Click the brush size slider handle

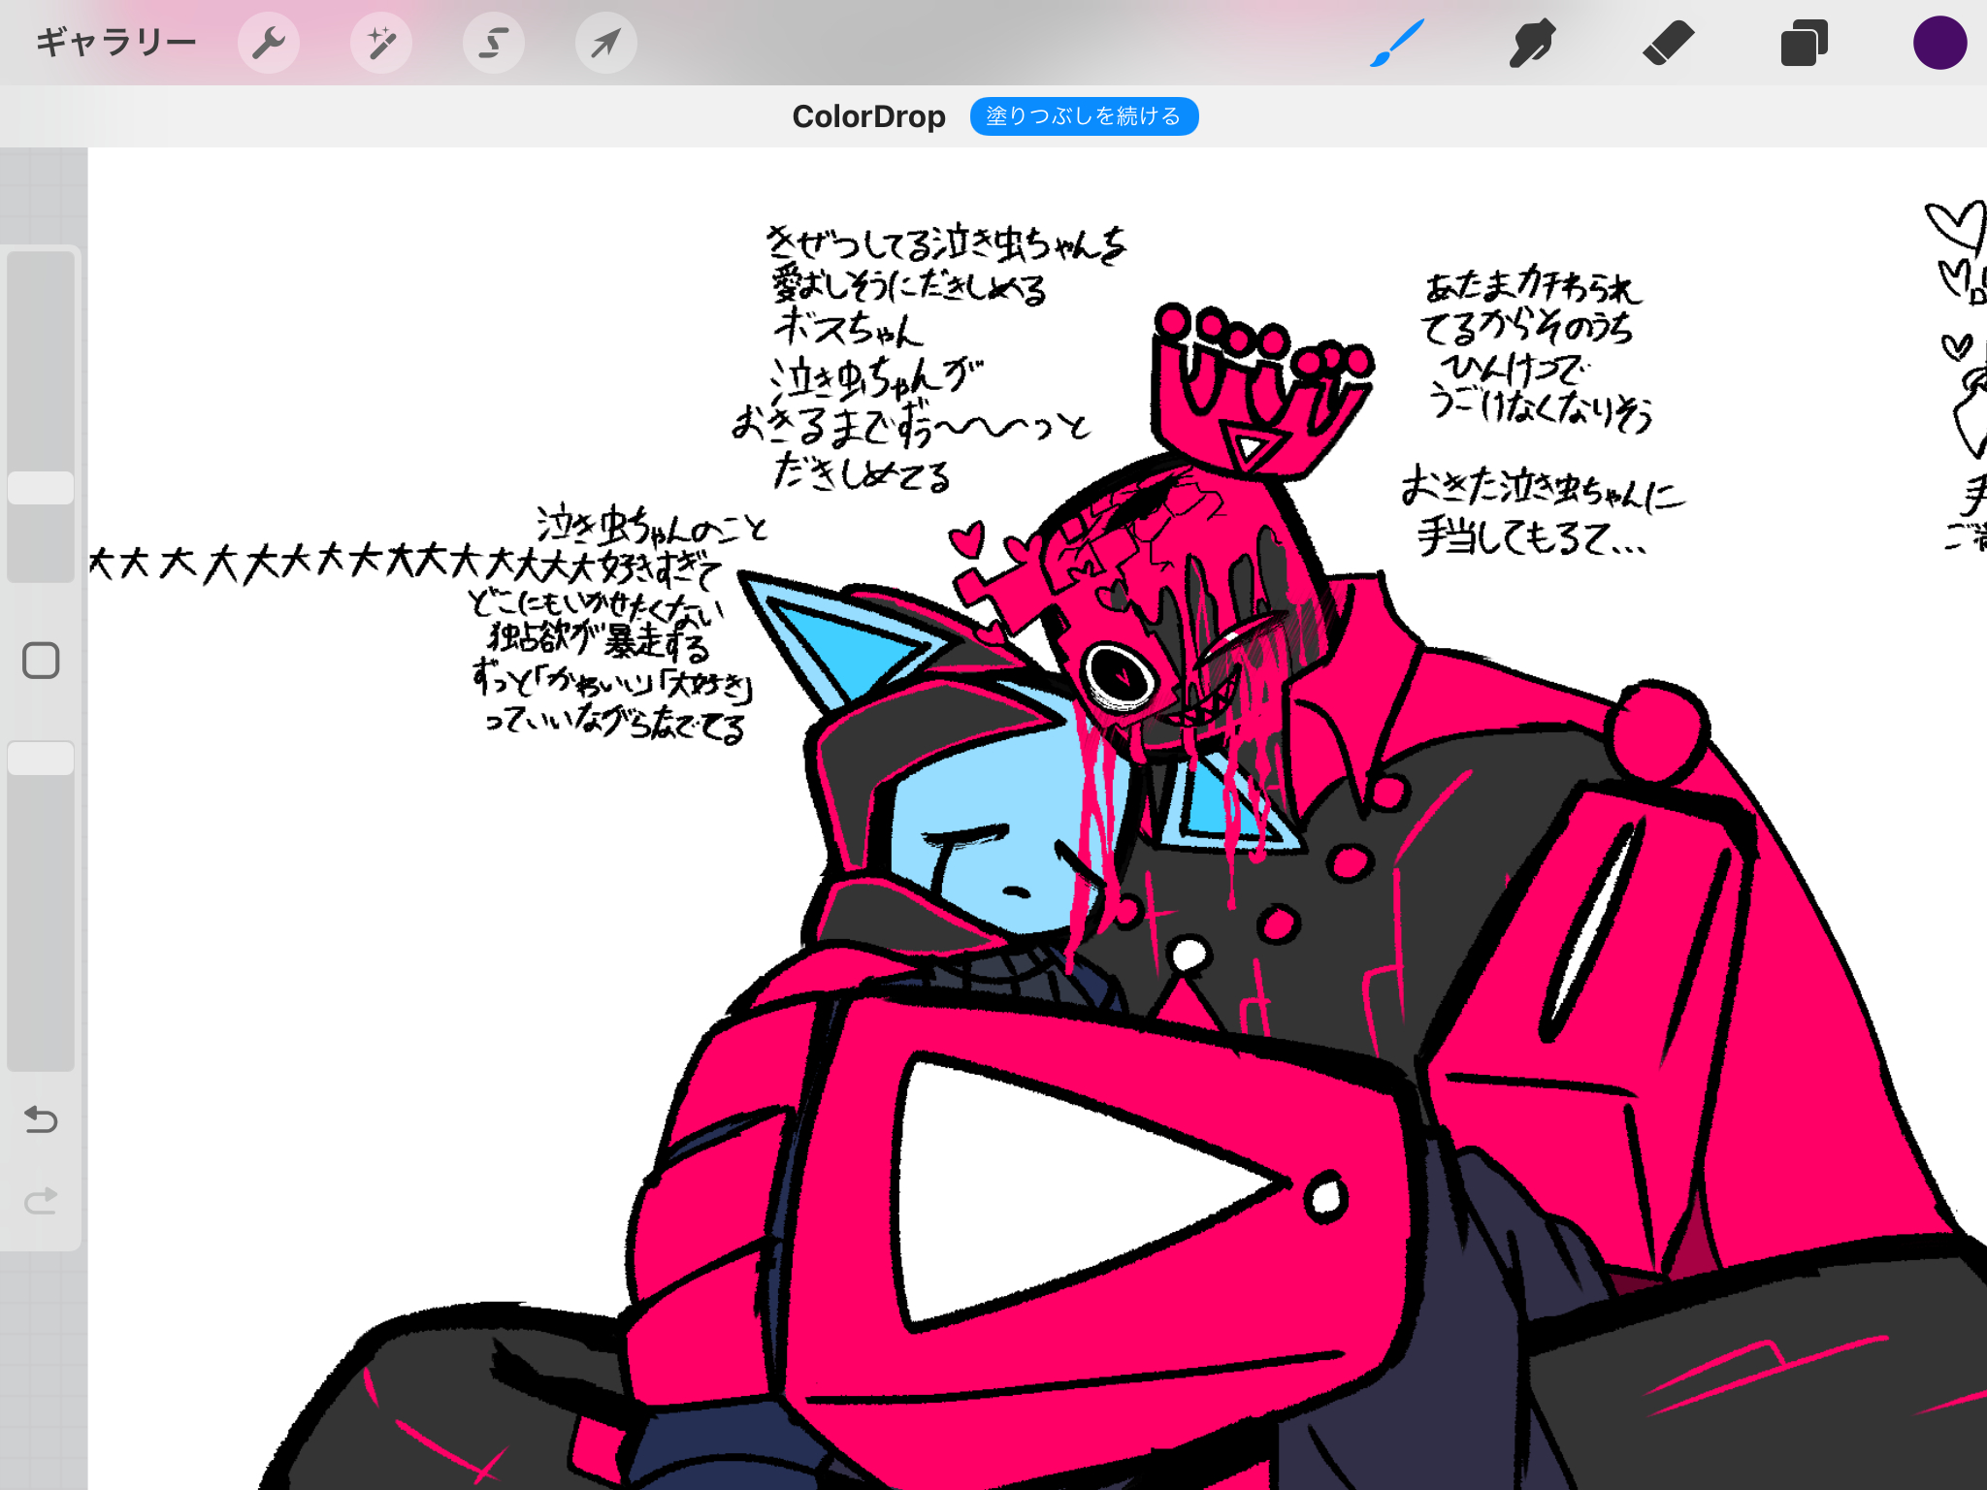41,488
